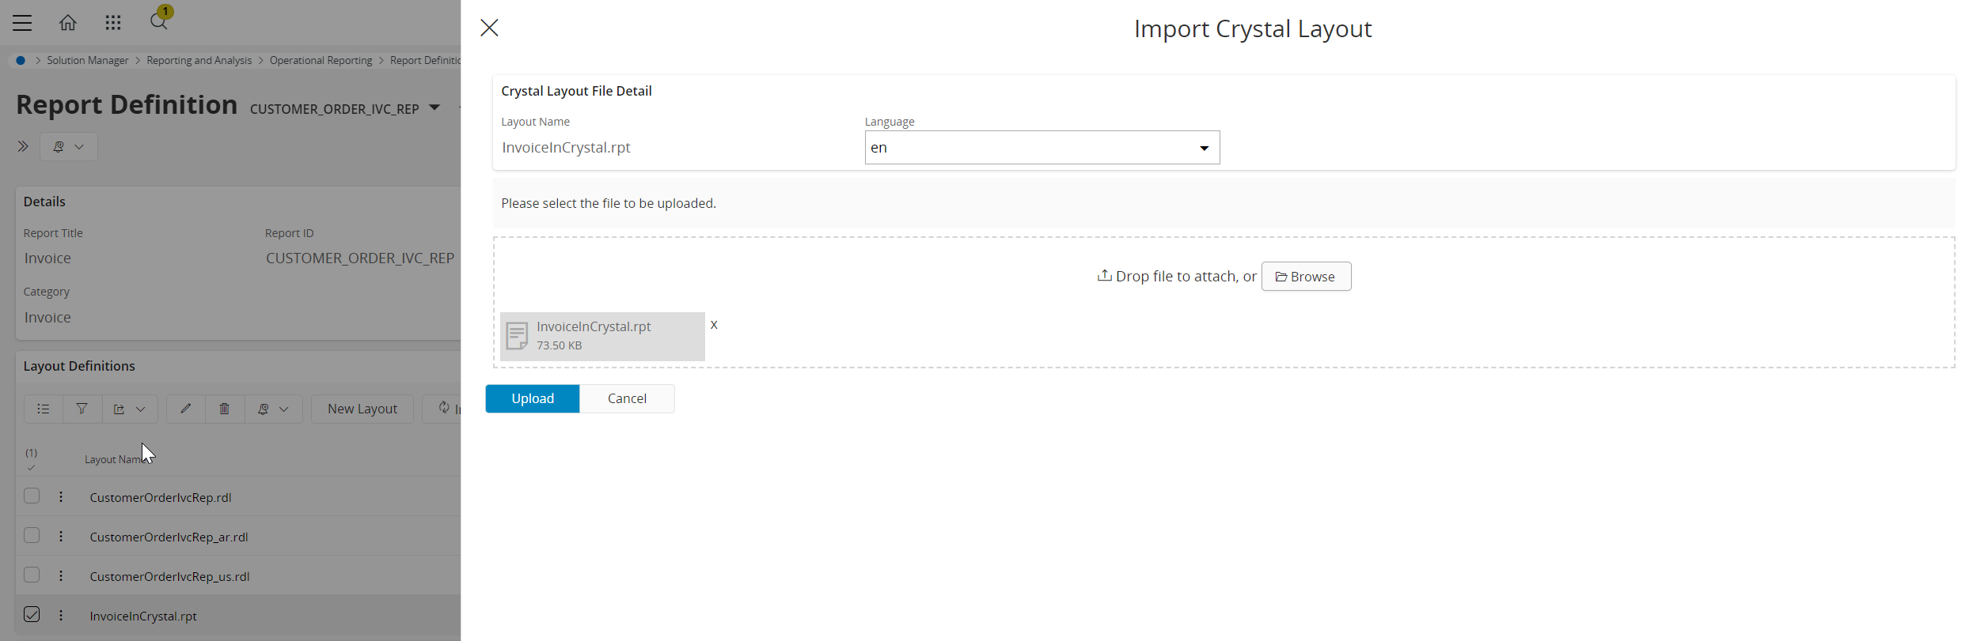Click the search icon with notification badge
This screenshot has width=1973, height=641.
pyautogui.click(x=158, y=21)
